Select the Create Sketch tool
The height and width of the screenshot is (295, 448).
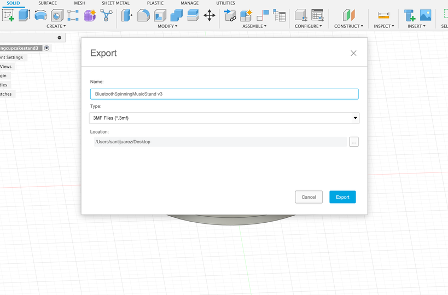click(x=8, y=15)
